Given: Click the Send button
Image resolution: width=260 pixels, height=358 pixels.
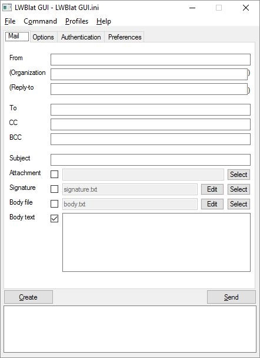Looking at the screenshot, I should (x=231, y=297).
